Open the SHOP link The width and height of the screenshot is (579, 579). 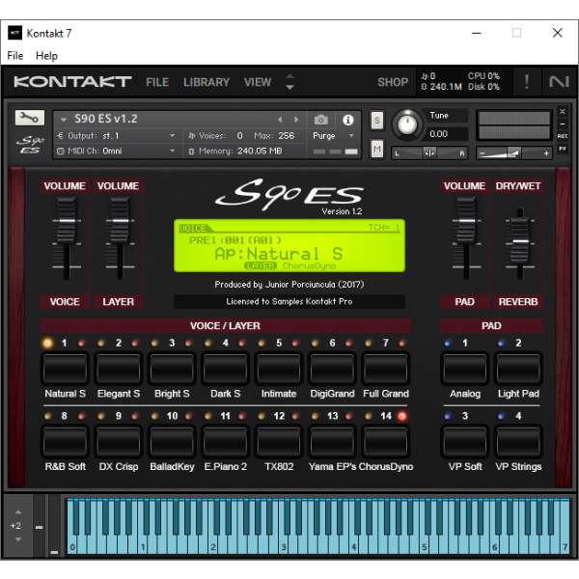(x=393, y=82)
